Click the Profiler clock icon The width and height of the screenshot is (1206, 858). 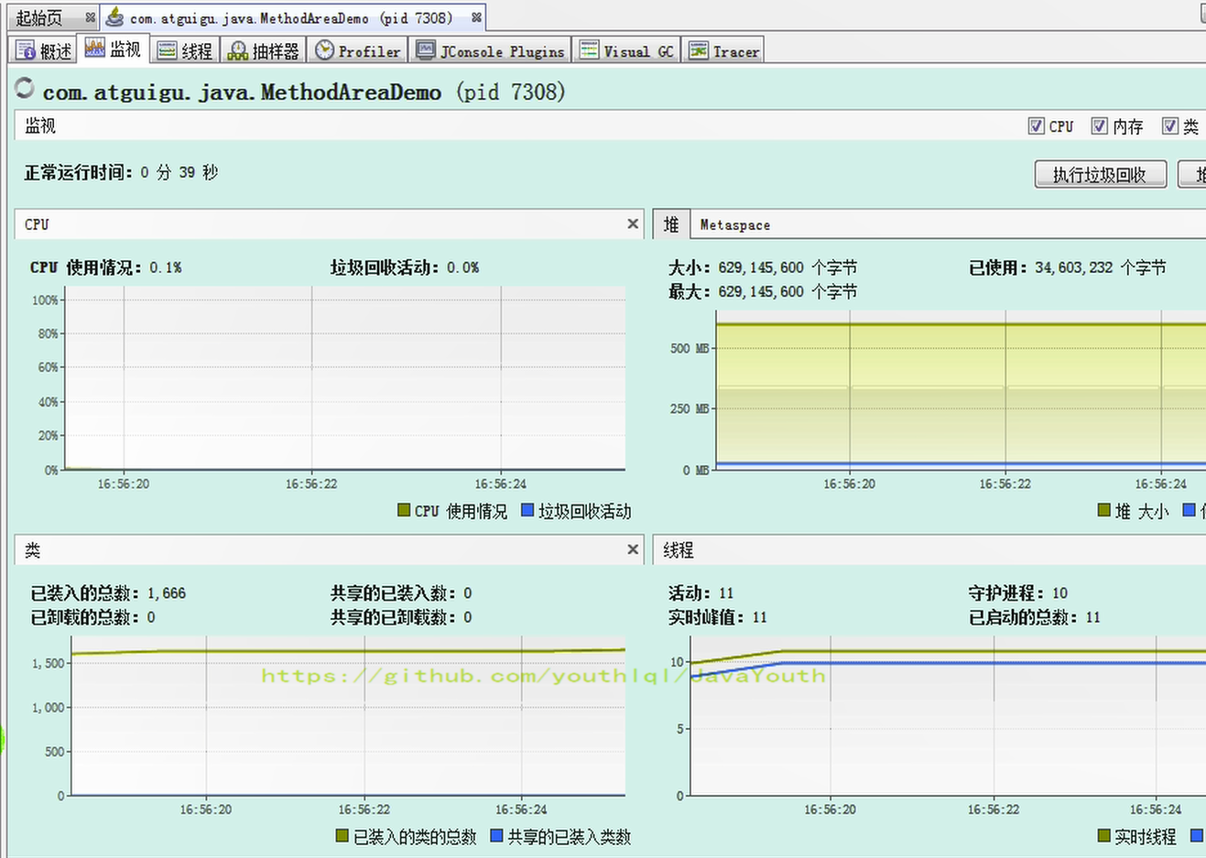(324, 51)
